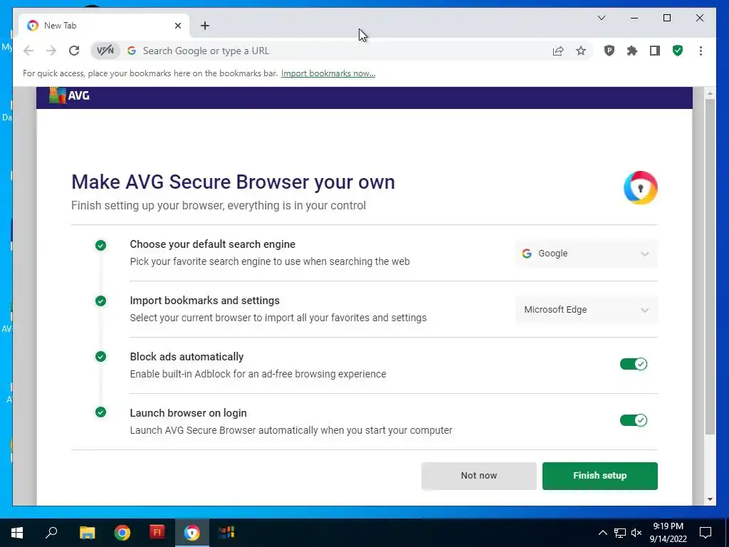729x547 pixels.
Task: Open the dark shield privacy icon
Action: (x=609, y=51)
